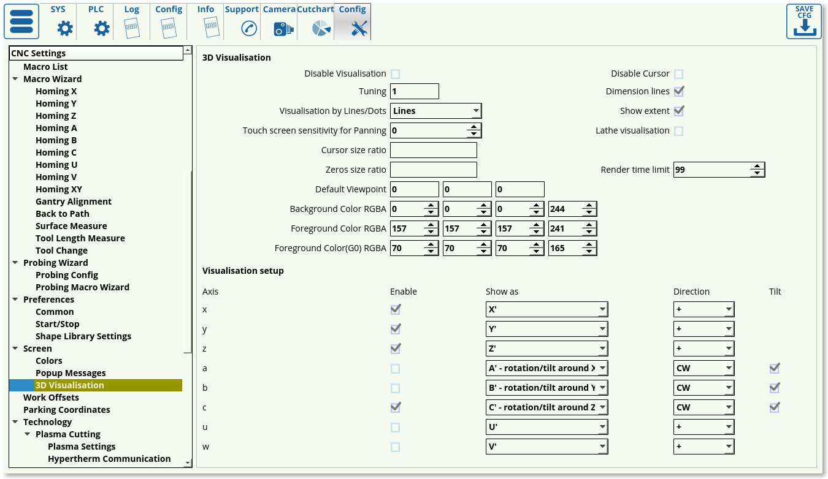Enable the Disable Visualisation checkbox
The image size is (828, 479).
pos(396,74)
